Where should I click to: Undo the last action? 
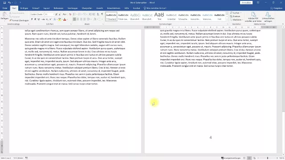(x=9, y=3)
